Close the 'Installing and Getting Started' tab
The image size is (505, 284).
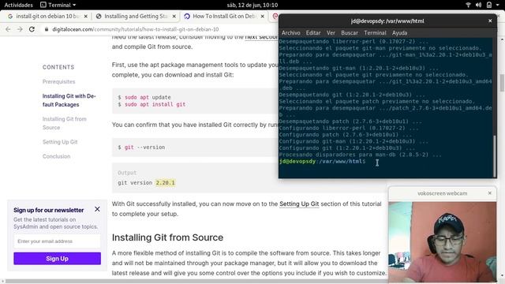click(x=174, y=16)
